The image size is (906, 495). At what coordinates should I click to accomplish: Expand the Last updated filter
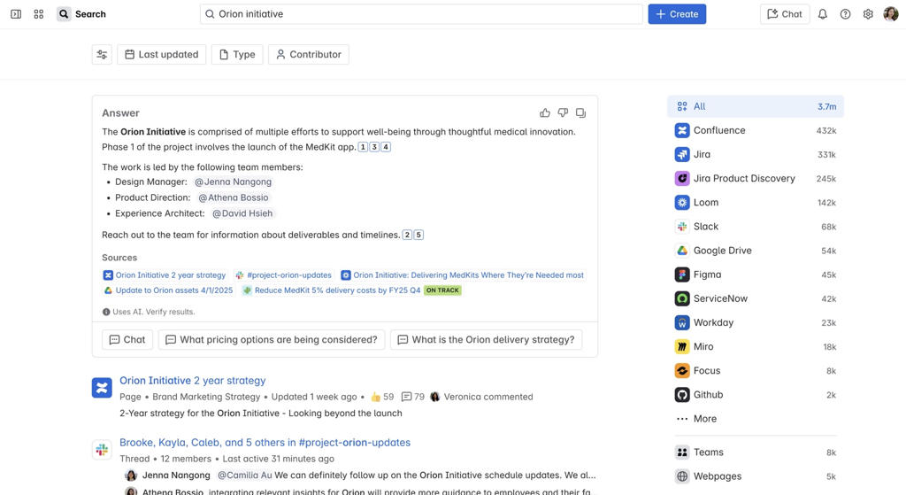(x=161, y=55)
